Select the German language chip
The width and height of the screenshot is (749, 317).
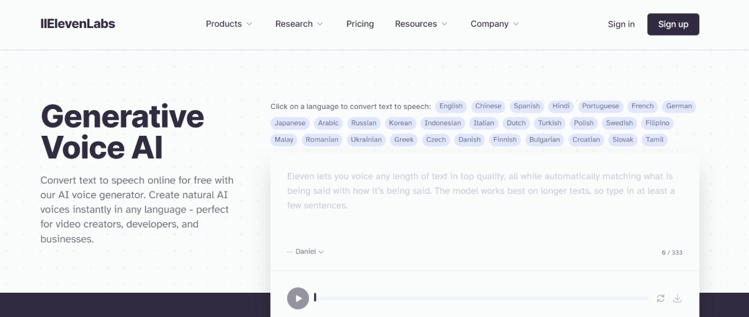678,106
